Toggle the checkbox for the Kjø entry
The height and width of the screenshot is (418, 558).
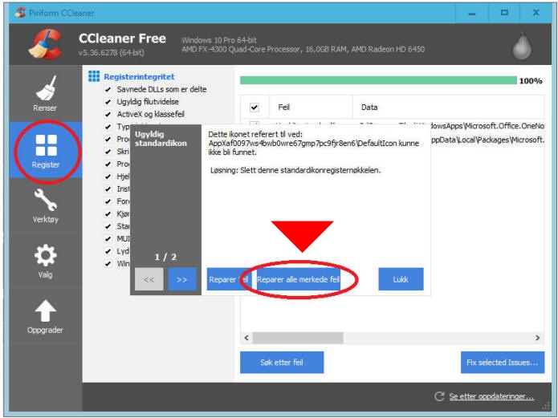(x=108, y=213)
